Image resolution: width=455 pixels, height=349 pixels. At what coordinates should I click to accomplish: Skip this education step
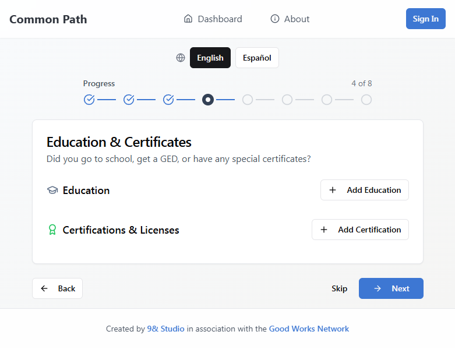[x=339, y=288]
